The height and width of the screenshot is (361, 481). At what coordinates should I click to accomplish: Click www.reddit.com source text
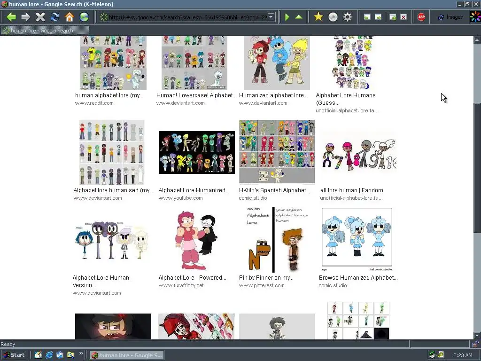pos(94,103)
